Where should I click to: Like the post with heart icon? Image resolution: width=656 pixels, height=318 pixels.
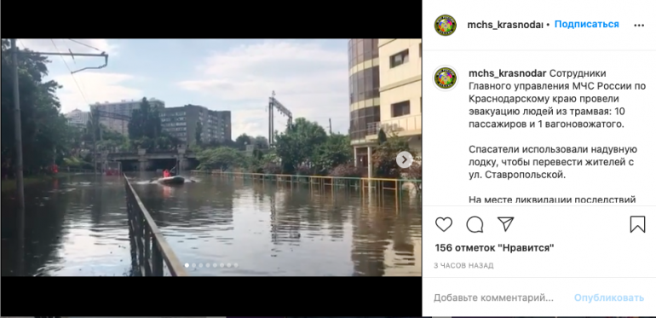(444, 225)
